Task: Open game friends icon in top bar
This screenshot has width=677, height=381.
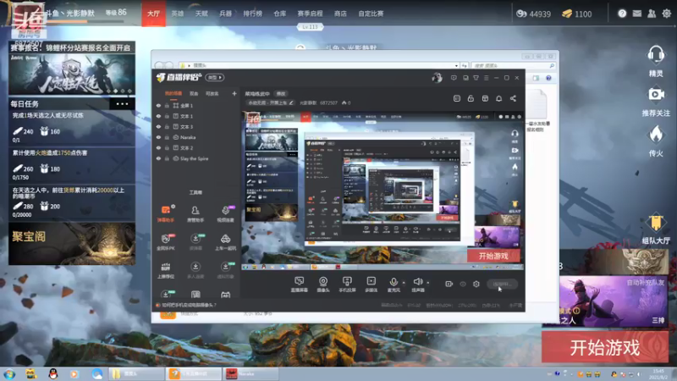Action: pos(652,14)
